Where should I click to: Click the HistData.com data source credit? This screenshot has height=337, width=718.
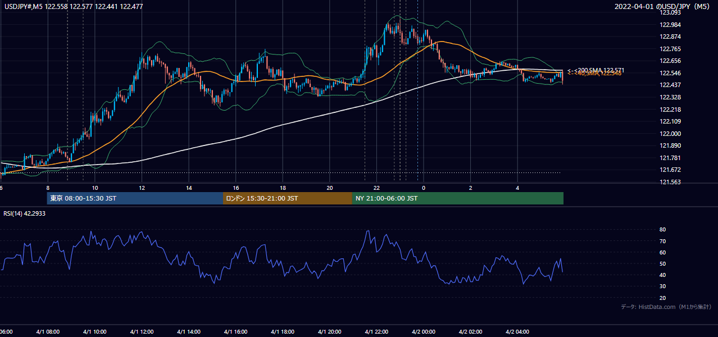(666, 307)
